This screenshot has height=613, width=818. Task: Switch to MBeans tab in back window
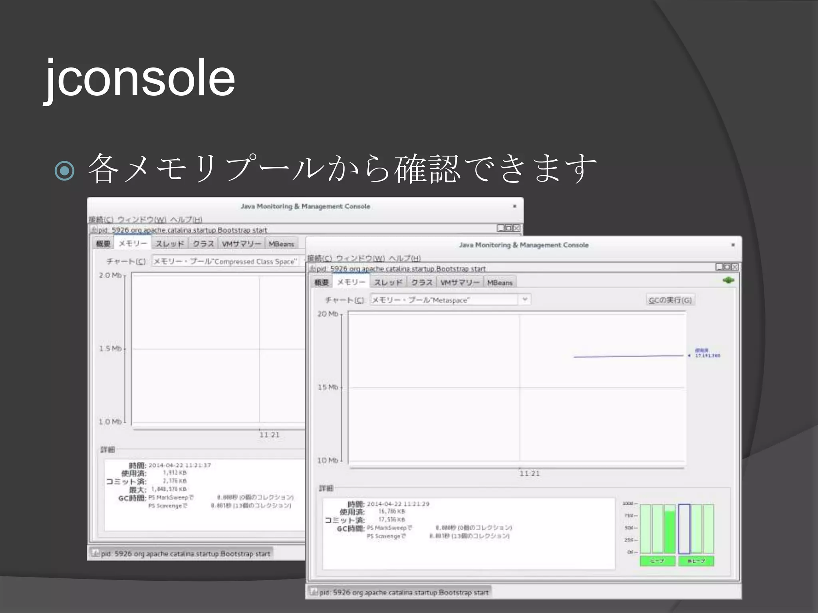tap(281, 243)
